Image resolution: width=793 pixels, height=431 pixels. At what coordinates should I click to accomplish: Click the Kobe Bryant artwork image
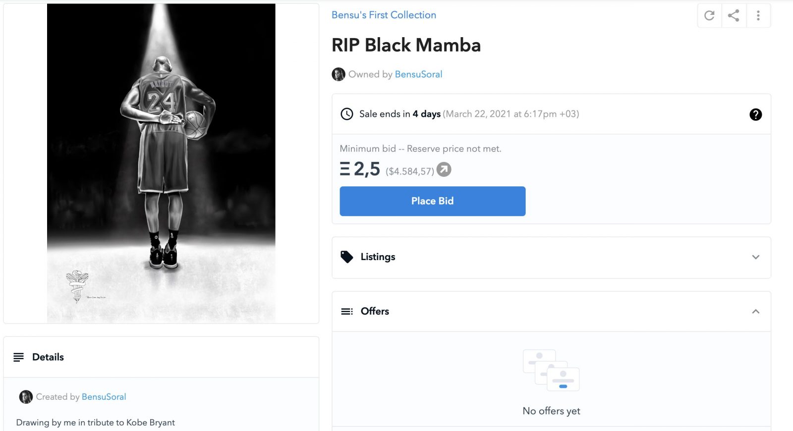coord(161,163)
